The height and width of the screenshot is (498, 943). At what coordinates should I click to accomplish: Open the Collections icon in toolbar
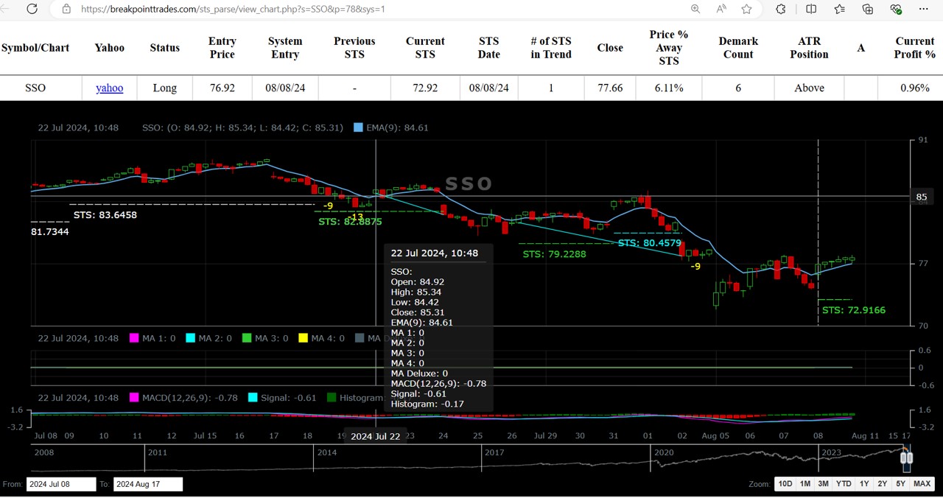(868, 9)
